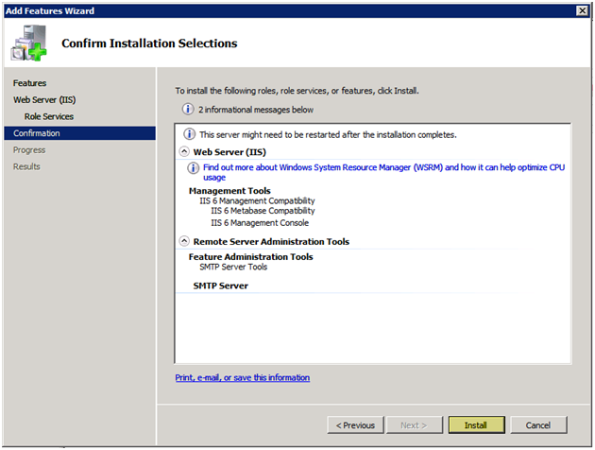This screenshot has height=450, width=595.
Task: Click info icon beside WSRM link
Action: [194, 167]
